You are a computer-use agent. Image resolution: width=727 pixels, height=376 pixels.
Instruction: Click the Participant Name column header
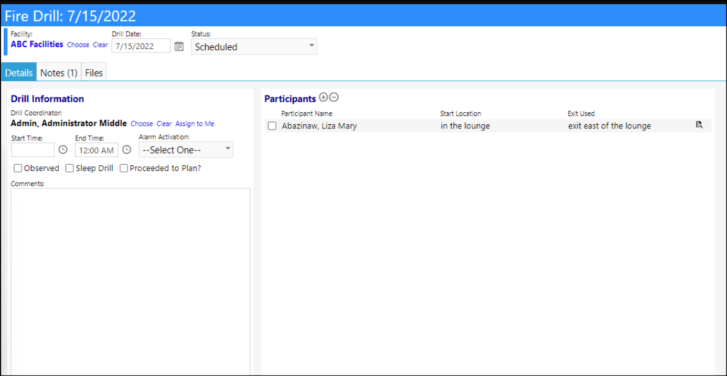click(x=306, y=113)
